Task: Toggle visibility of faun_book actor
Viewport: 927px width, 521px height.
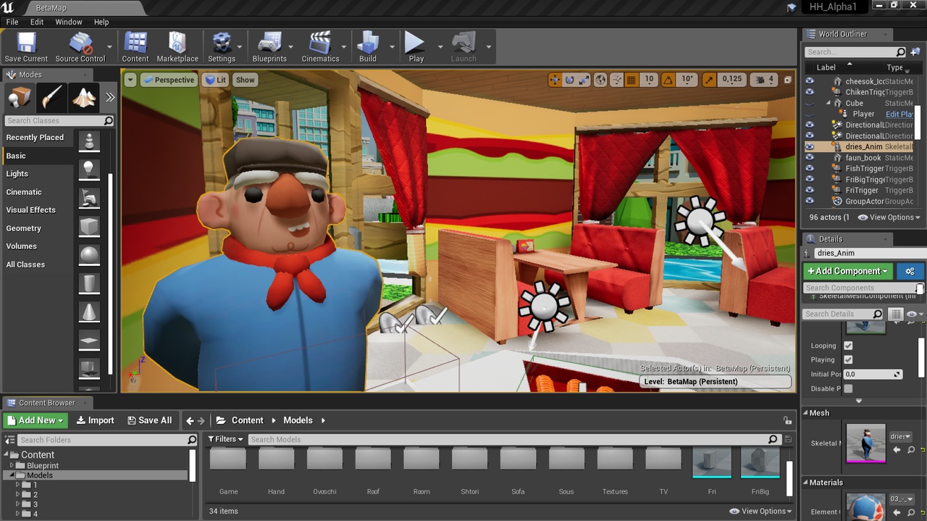Action: point(810,157)
